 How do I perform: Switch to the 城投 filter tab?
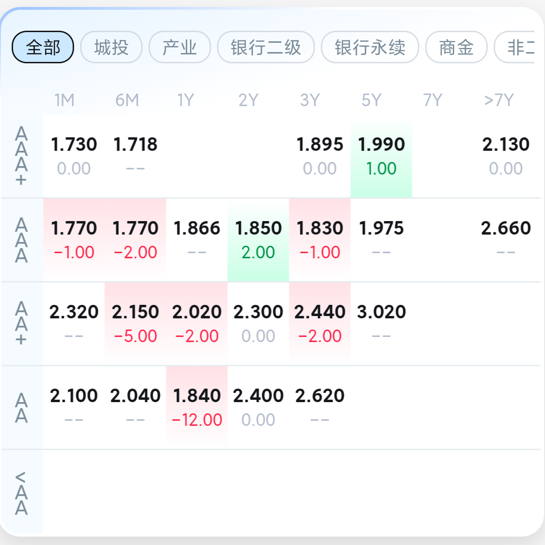pos(111,47)
